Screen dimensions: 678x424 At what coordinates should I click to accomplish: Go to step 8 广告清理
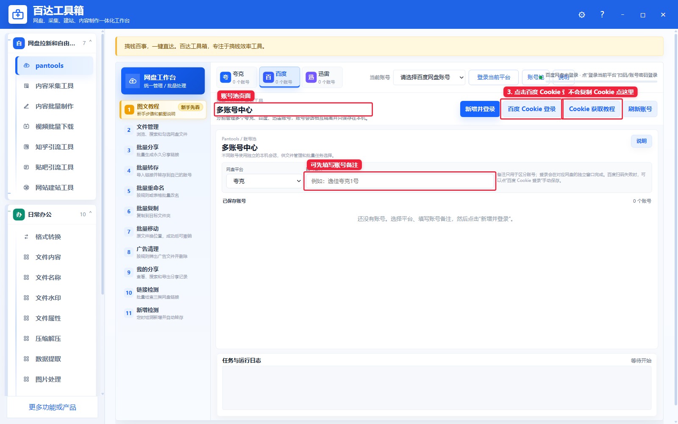point(163,252)
